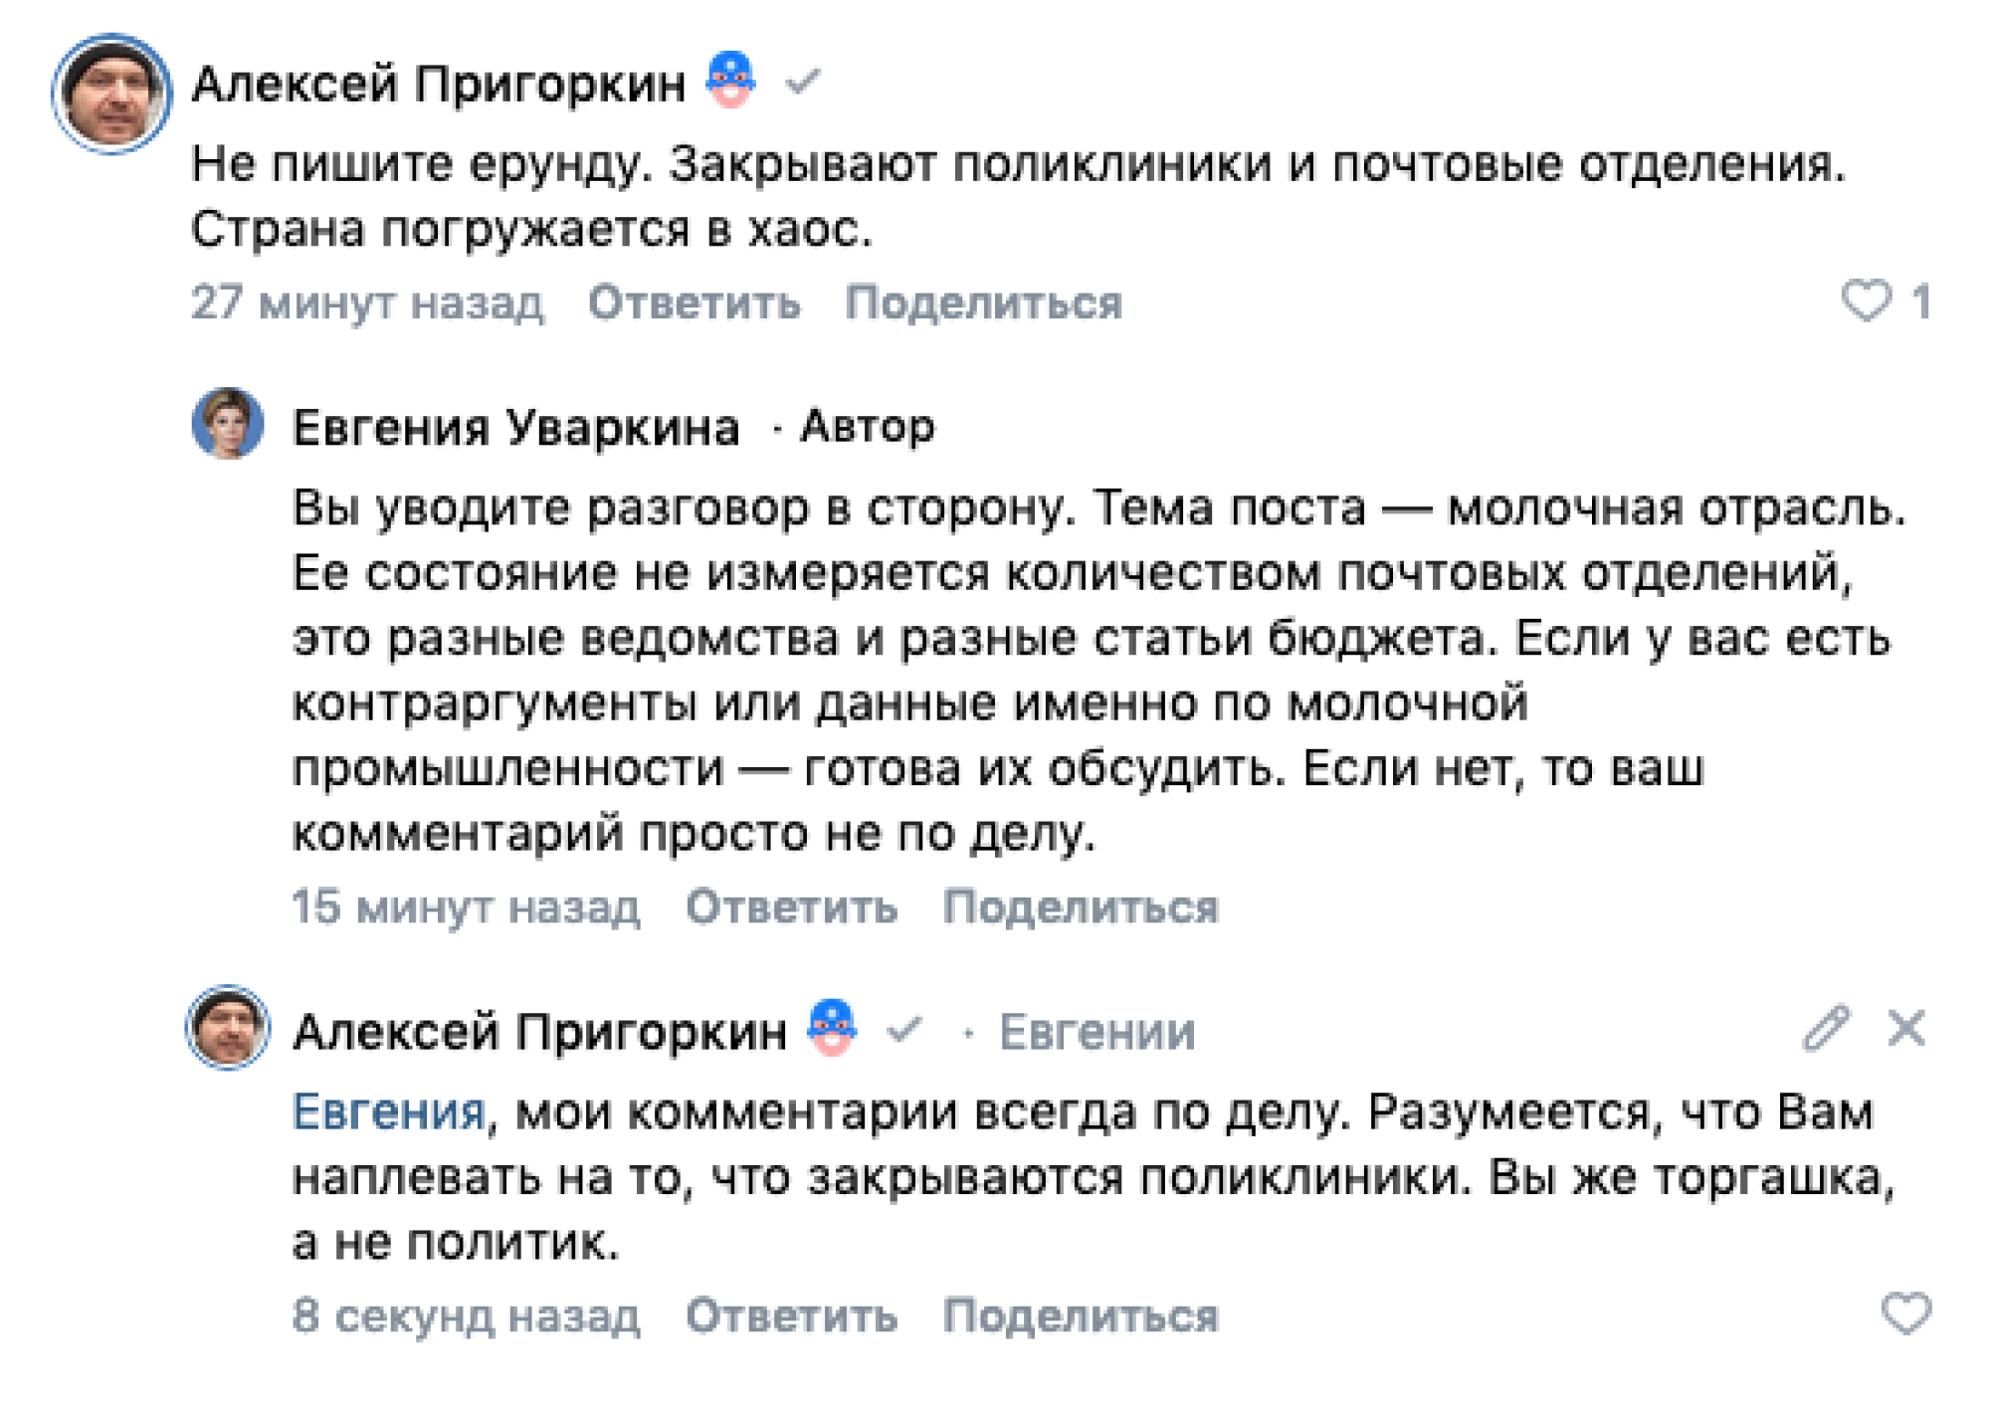Edit the last reply with the pencil icon
1990x1404 pixels.
[1825, 1028]
